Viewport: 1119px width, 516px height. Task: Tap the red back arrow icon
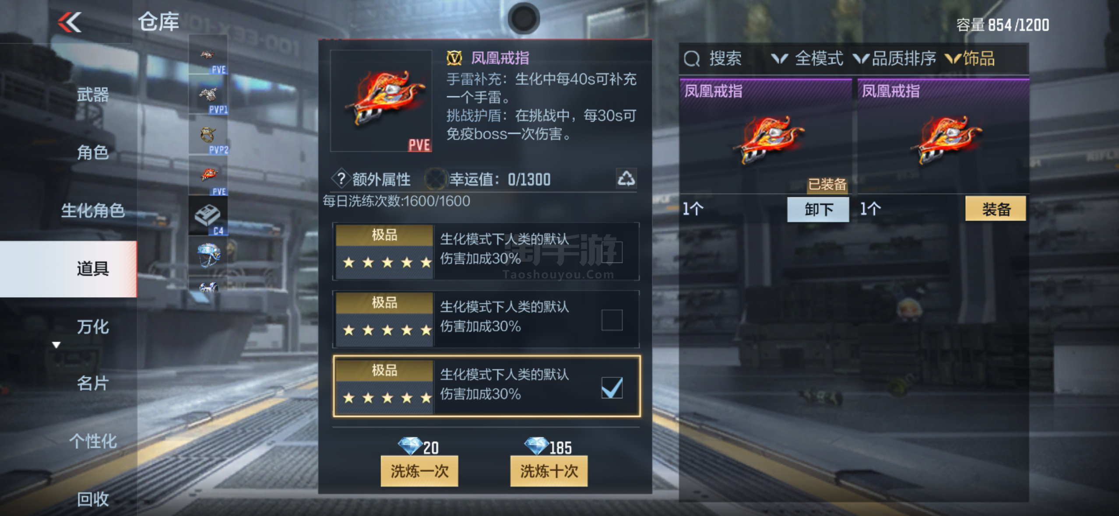click(70, 22)
